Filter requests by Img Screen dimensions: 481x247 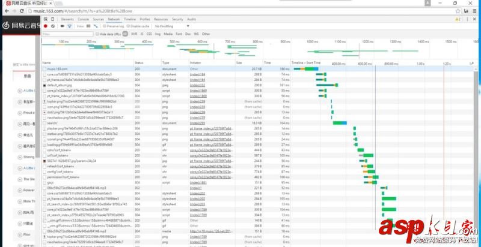[158, 34]
